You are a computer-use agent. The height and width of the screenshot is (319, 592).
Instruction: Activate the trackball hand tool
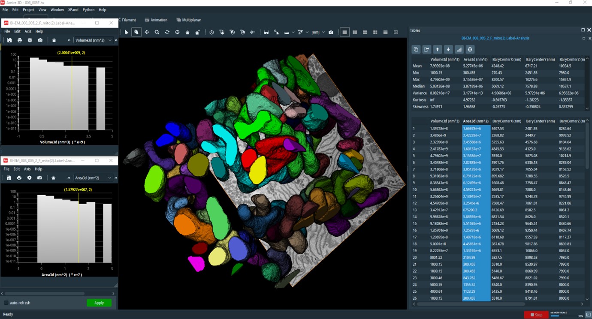(x=136, y=32)
